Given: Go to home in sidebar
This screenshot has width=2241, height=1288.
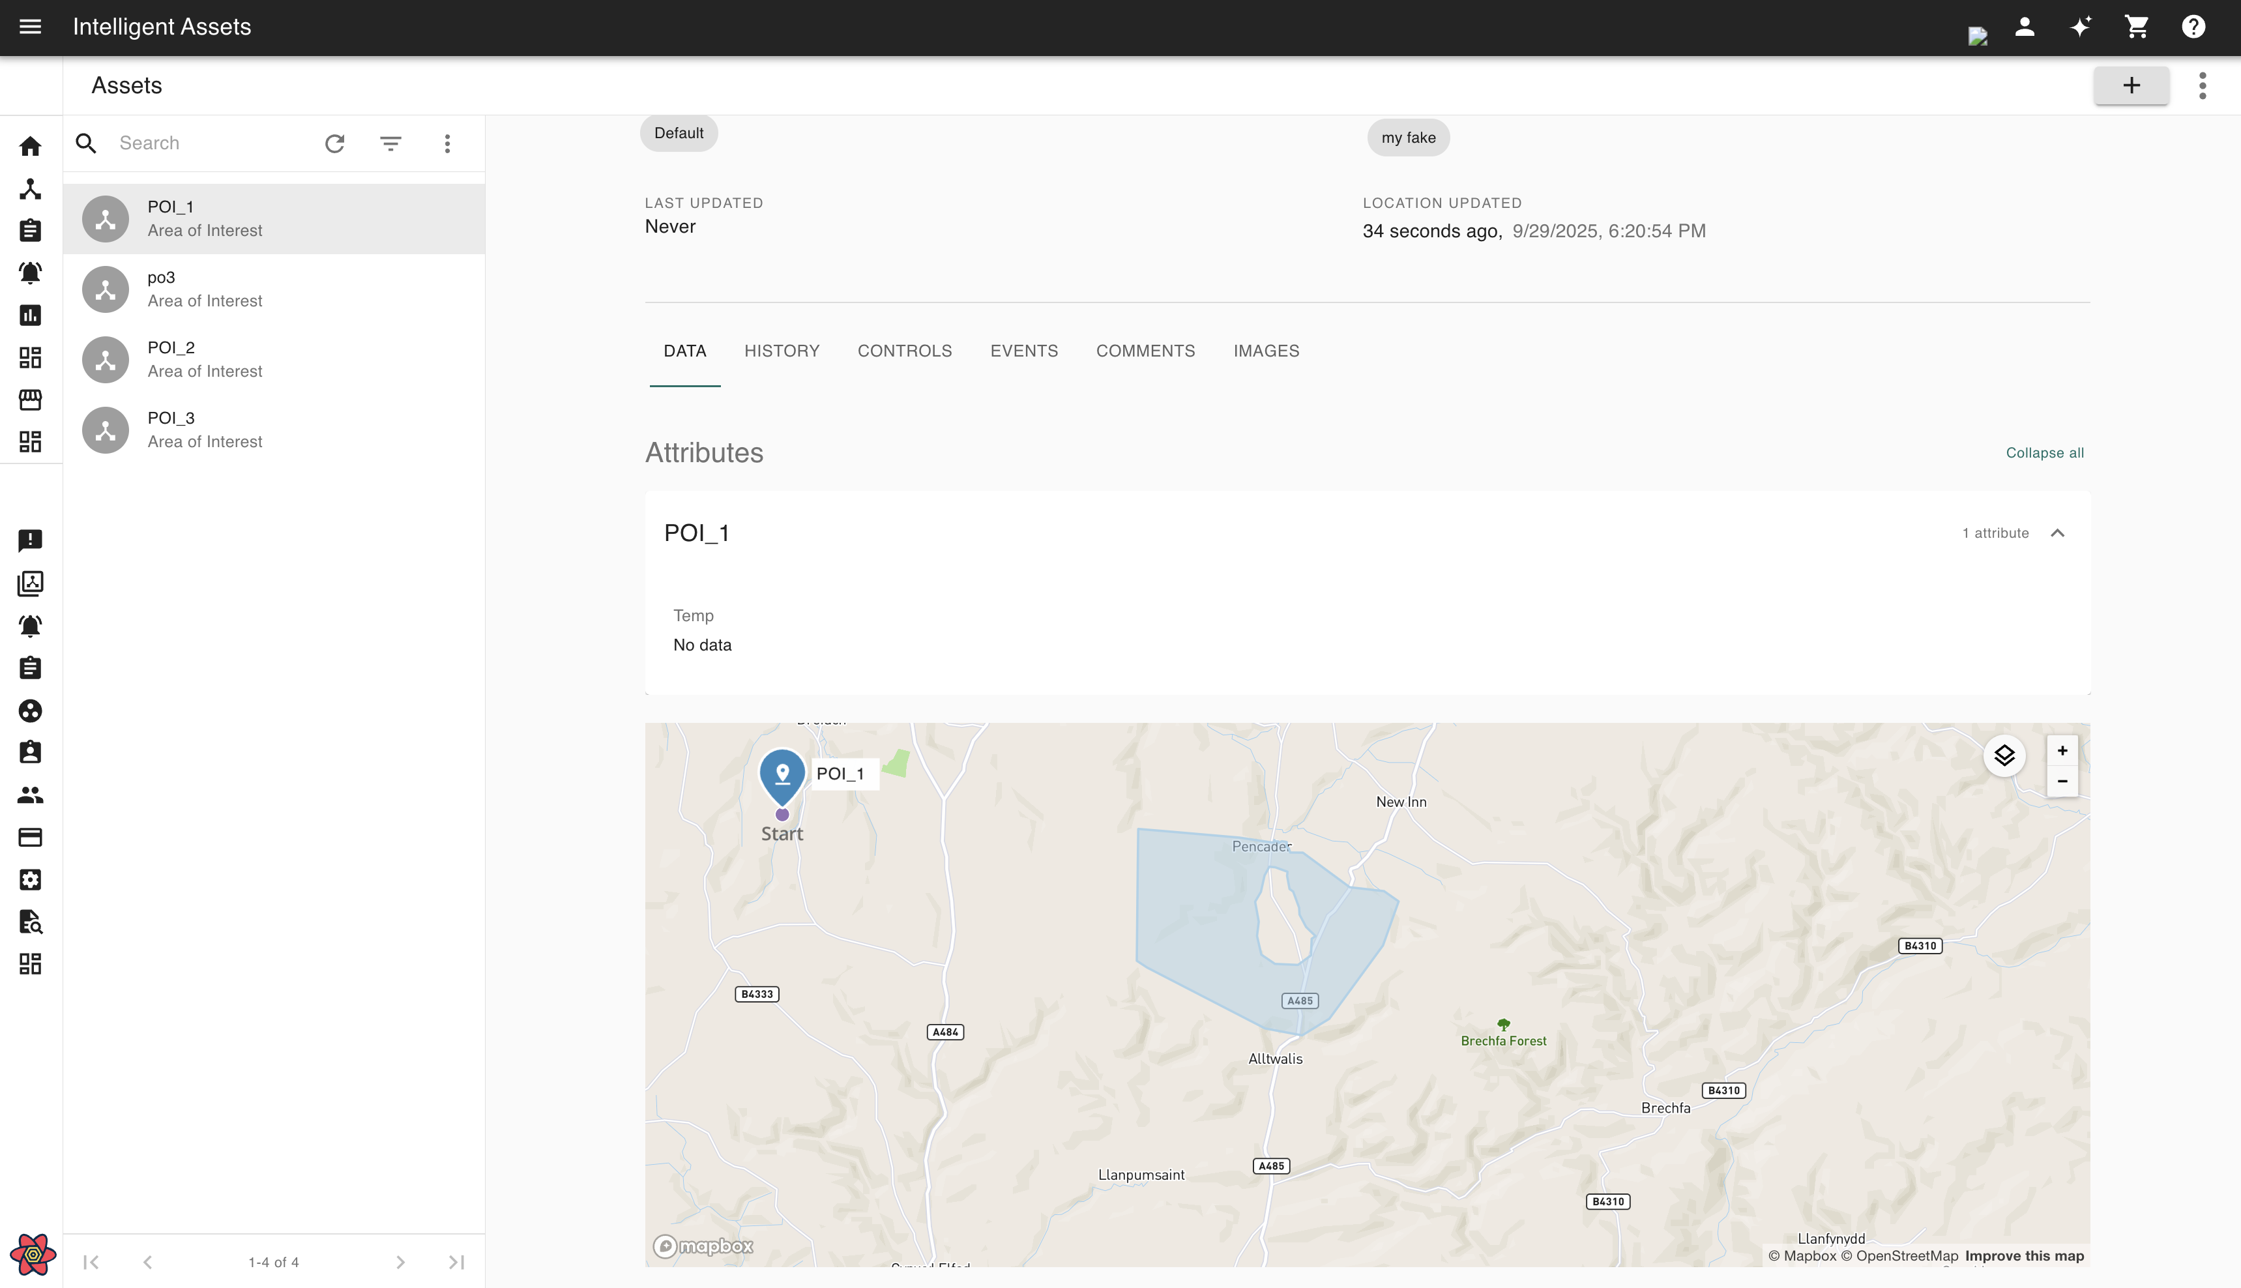Looking at the screenshot, I should coord(30,146).
